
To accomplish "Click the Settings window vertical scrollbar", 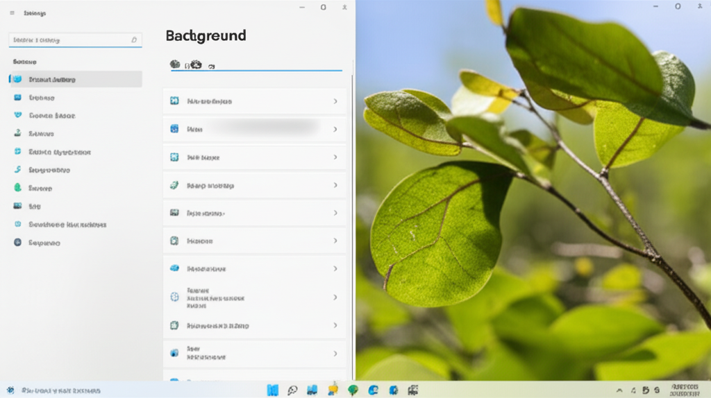I will (353, 208).
